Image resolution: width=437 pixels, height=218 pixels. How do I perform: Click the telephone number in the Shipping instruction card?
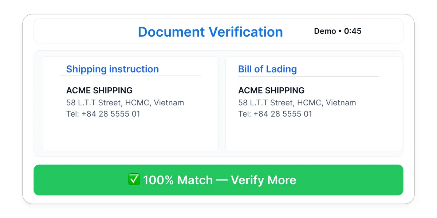click(103, 114)
